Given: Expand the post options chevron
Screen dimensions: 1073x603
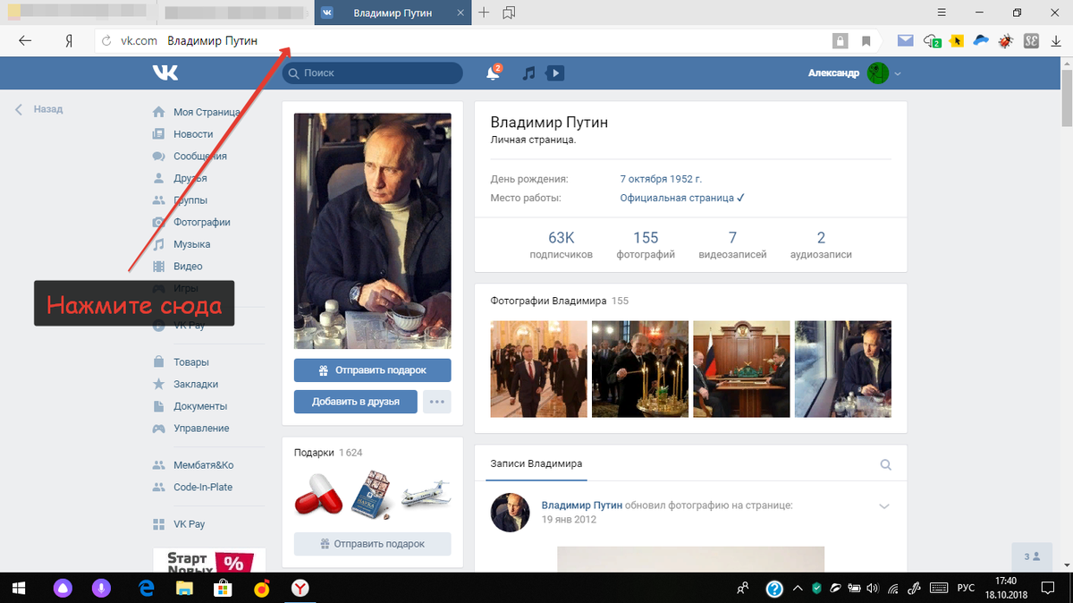Looking at the screenshot, I should tap(884, 506).
